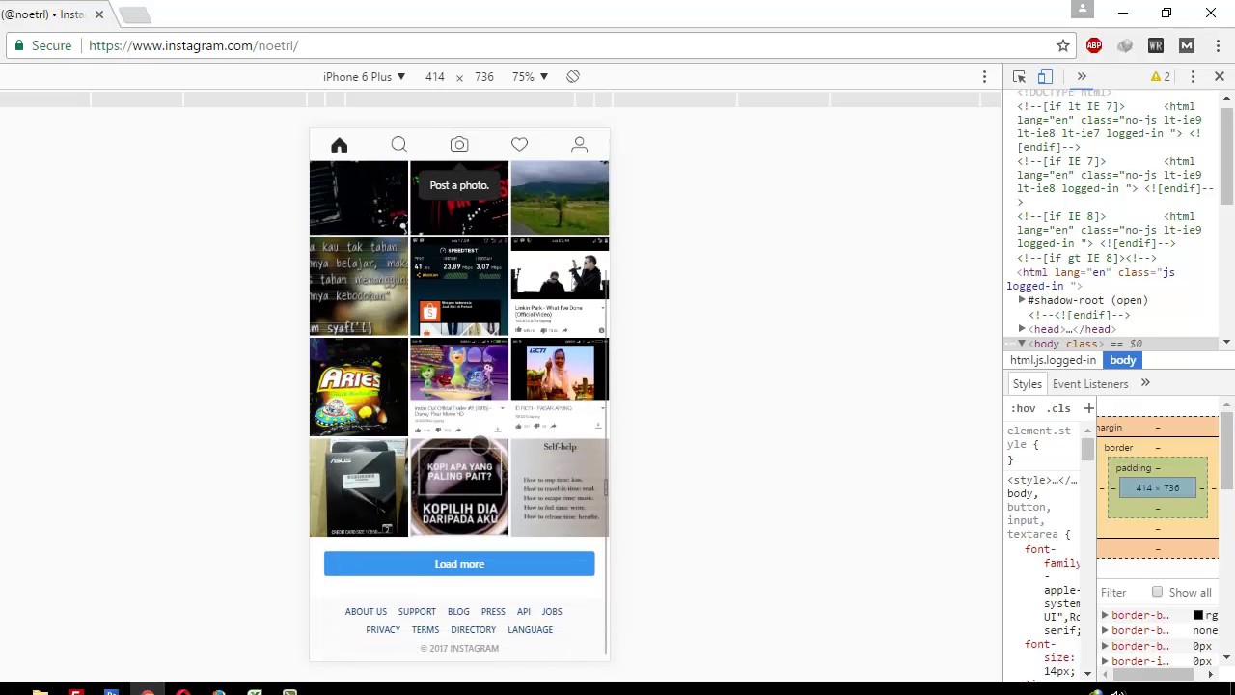Open the Instagram home feed icon
The height and width of the screenshot is (695, 1235).
[339, 145]
